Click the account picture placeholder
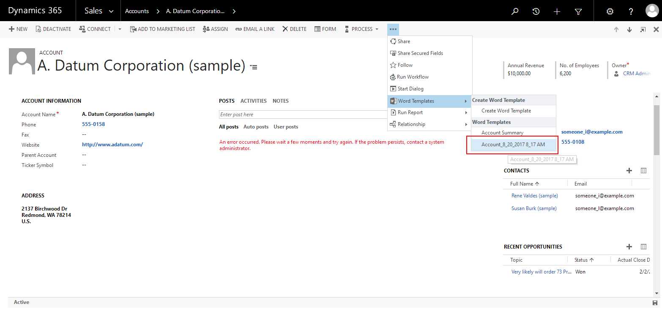662x309 pixels. coord(22,61)
